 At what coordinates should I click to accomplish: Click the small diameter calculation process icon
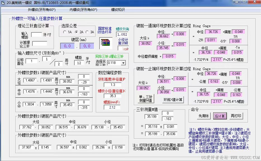pos(123,48)
